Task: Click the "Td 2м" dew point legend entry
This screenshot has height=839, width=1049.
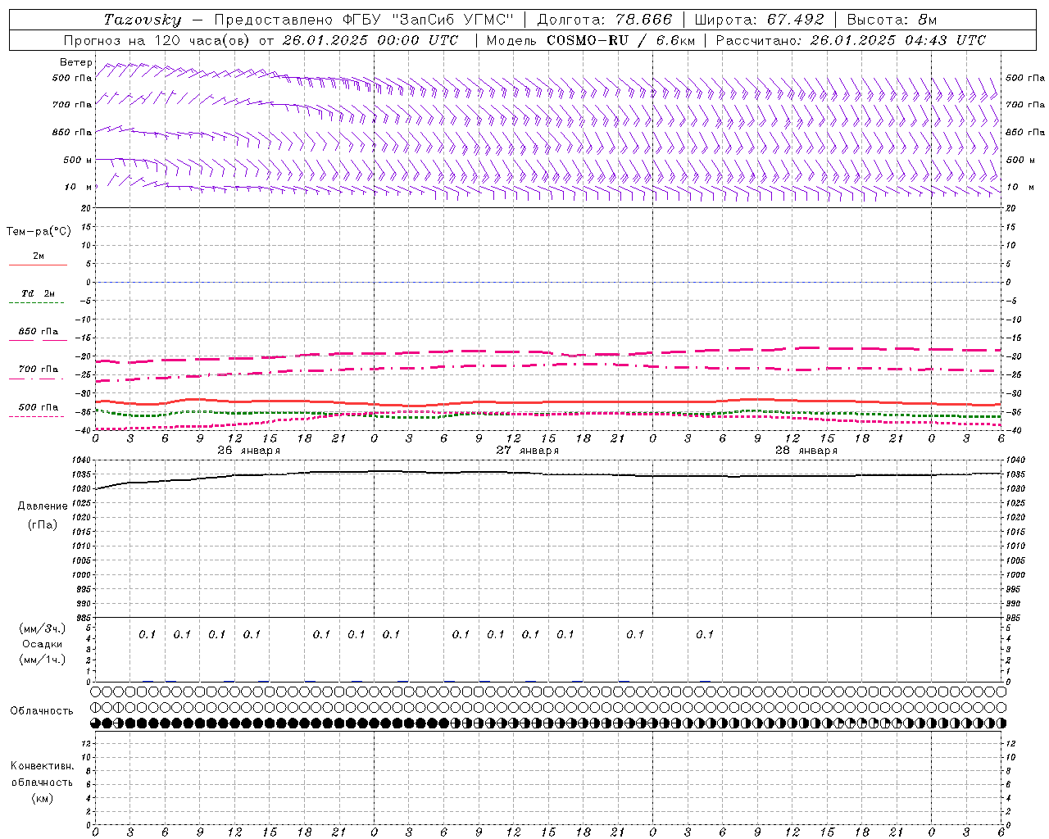Action: pyautogui.click(x=39, y=293)
